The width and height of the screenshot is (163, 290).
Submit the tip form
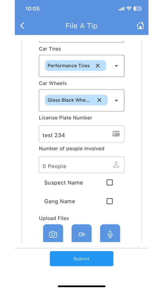(x=81, y=259)
